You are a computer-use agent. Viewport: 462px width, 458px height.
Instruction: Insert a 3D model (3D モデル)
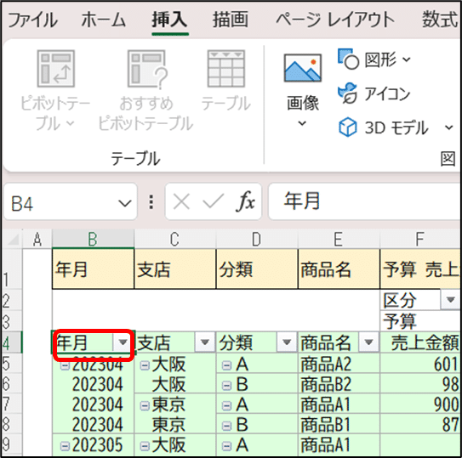pyautogui.click(x=383, y=127)
